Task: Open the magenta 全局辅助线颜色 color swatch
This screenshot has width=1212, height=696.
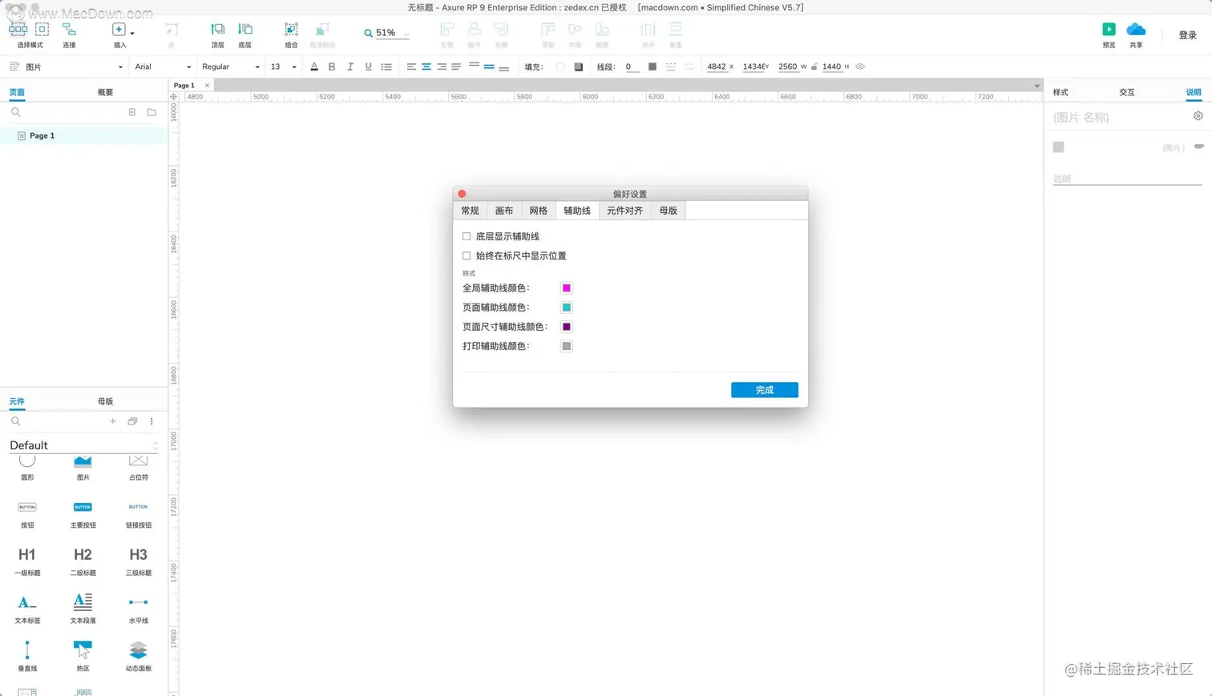Action: 567,288
